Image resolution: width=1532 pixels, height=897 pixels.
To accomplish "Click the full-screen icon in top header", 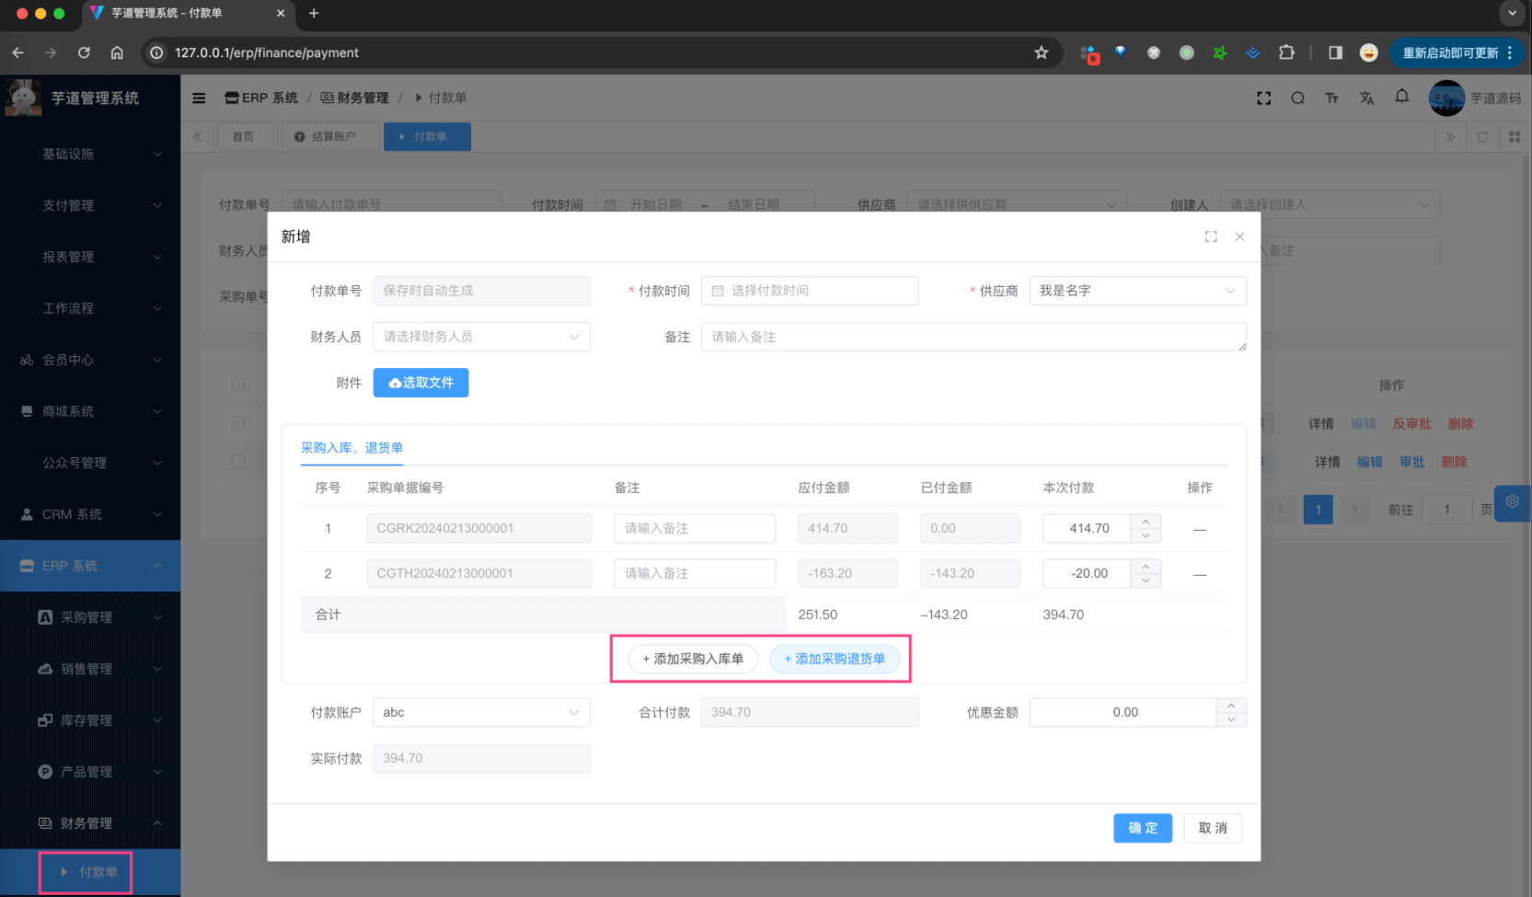I will click(x=1263, y=98).
